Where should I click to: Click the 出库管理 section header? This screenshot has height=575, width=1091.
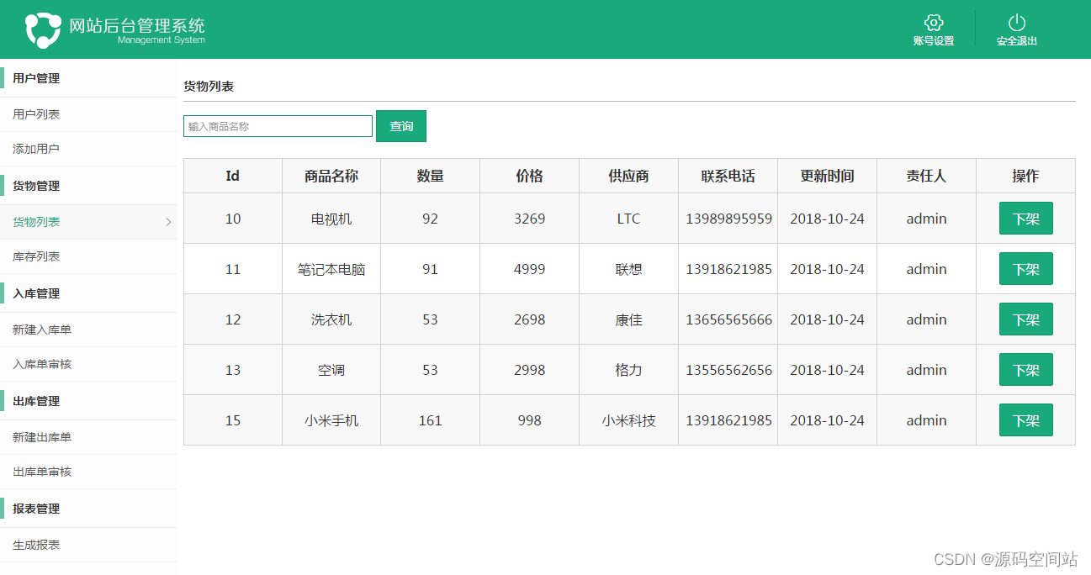coord(36,401)
